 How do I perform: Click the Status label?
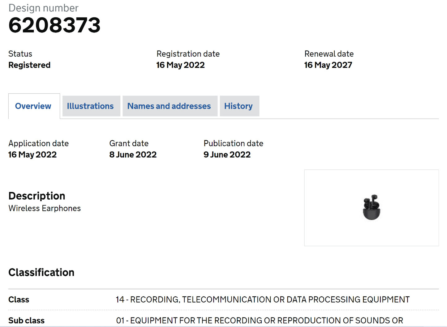(x=20, y=54)
